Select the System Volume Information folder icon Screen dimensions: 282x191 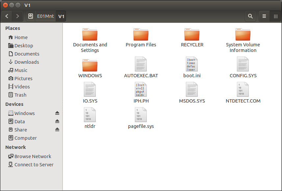(243, 35)
